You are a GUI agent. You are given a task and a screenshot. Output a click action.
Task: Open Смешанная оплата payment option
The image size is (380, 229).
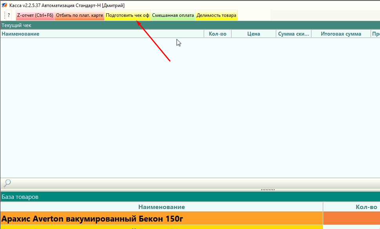pos(173,15)
